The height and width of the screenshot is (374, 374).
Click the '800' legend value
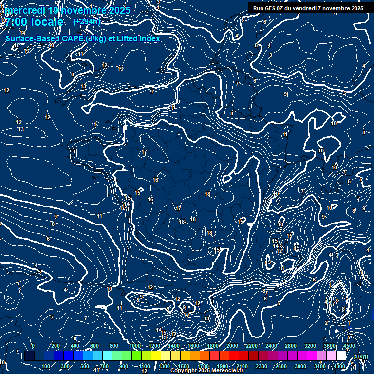[114, 346]
